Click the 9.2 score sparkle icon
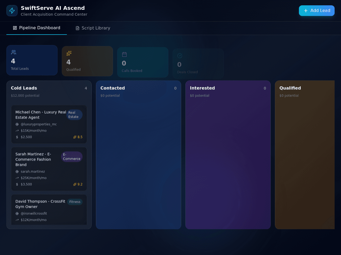 pos(75,184)
